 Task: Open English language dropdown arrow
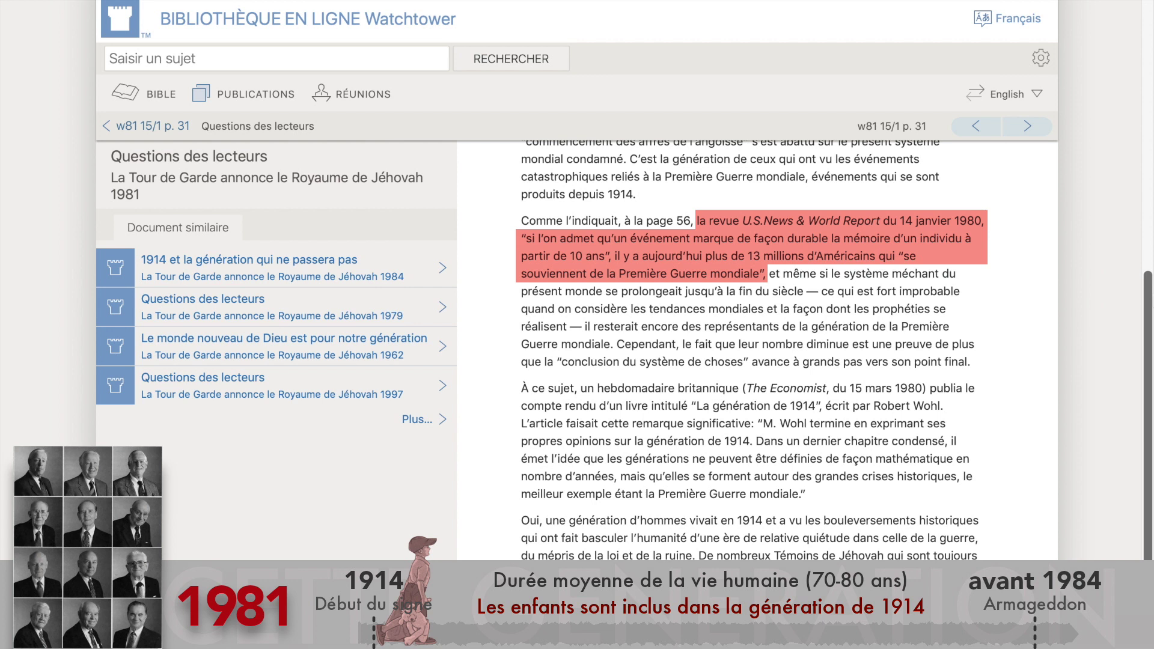tap(1037, 94)
